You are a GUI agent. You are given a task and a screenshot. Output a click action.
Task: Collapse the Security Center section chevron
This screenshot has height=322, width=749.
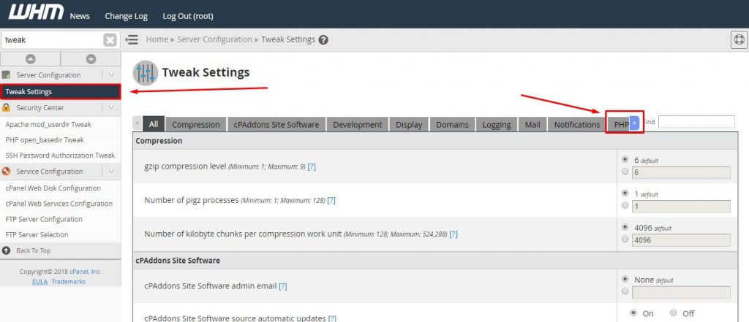tap(111, 107)
